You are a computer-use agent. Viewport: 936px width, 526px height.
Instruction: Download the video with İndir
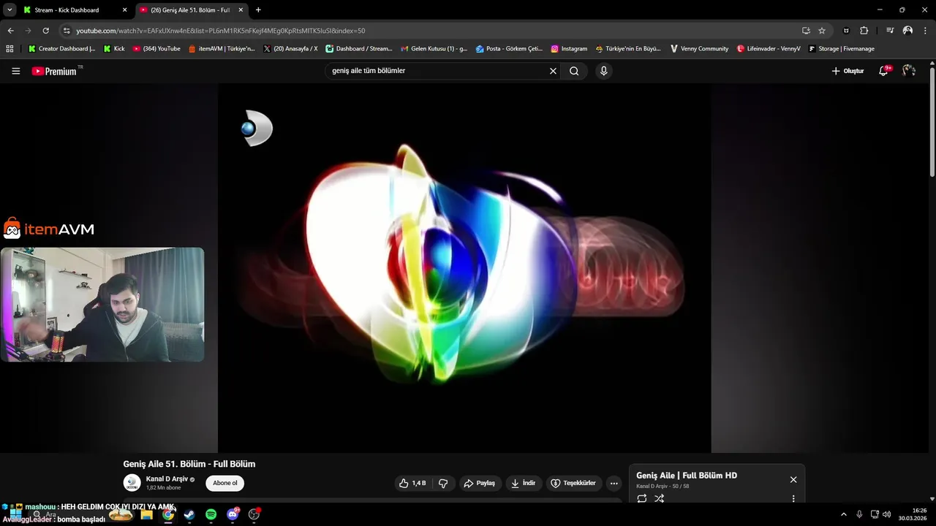pyautogui.click(x=524, y=483)
